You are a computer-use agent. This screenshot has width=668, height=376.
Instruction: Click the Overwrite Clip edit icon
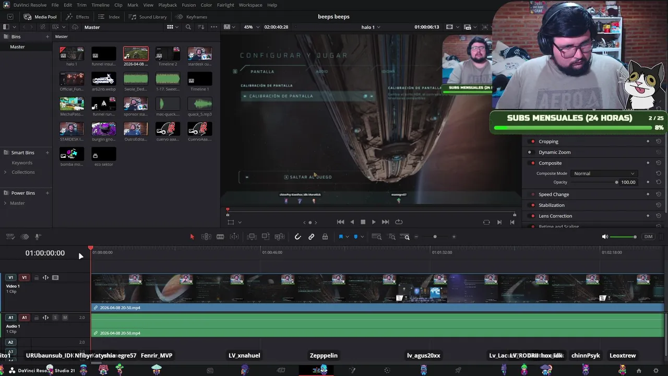point(266,237)
